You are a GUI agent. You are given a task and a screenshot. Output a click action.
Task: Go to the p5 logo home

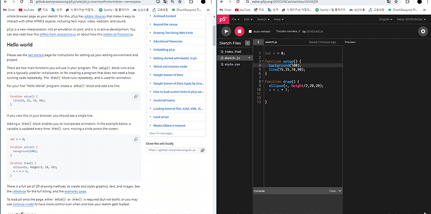pyautogui.click(x=223, y=19)
